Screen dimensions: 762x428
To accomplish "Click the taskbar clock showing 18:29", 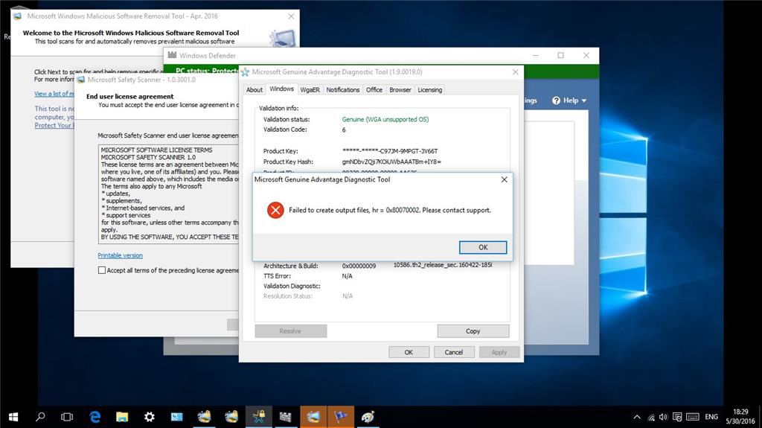I will (x=740, y=417).
